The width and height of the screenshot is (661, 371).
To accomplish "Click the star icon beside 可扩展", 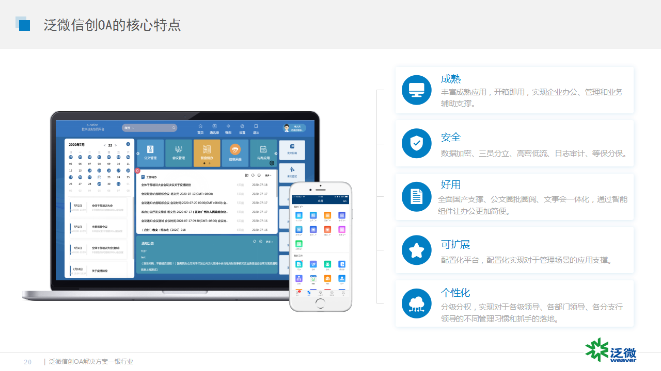I will point(416,250).
